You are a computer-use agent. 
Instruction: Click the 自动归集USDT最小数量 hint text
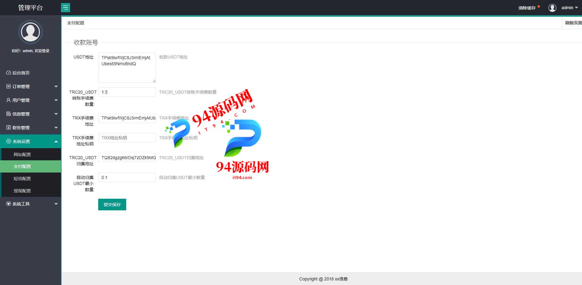coord(182,177)
